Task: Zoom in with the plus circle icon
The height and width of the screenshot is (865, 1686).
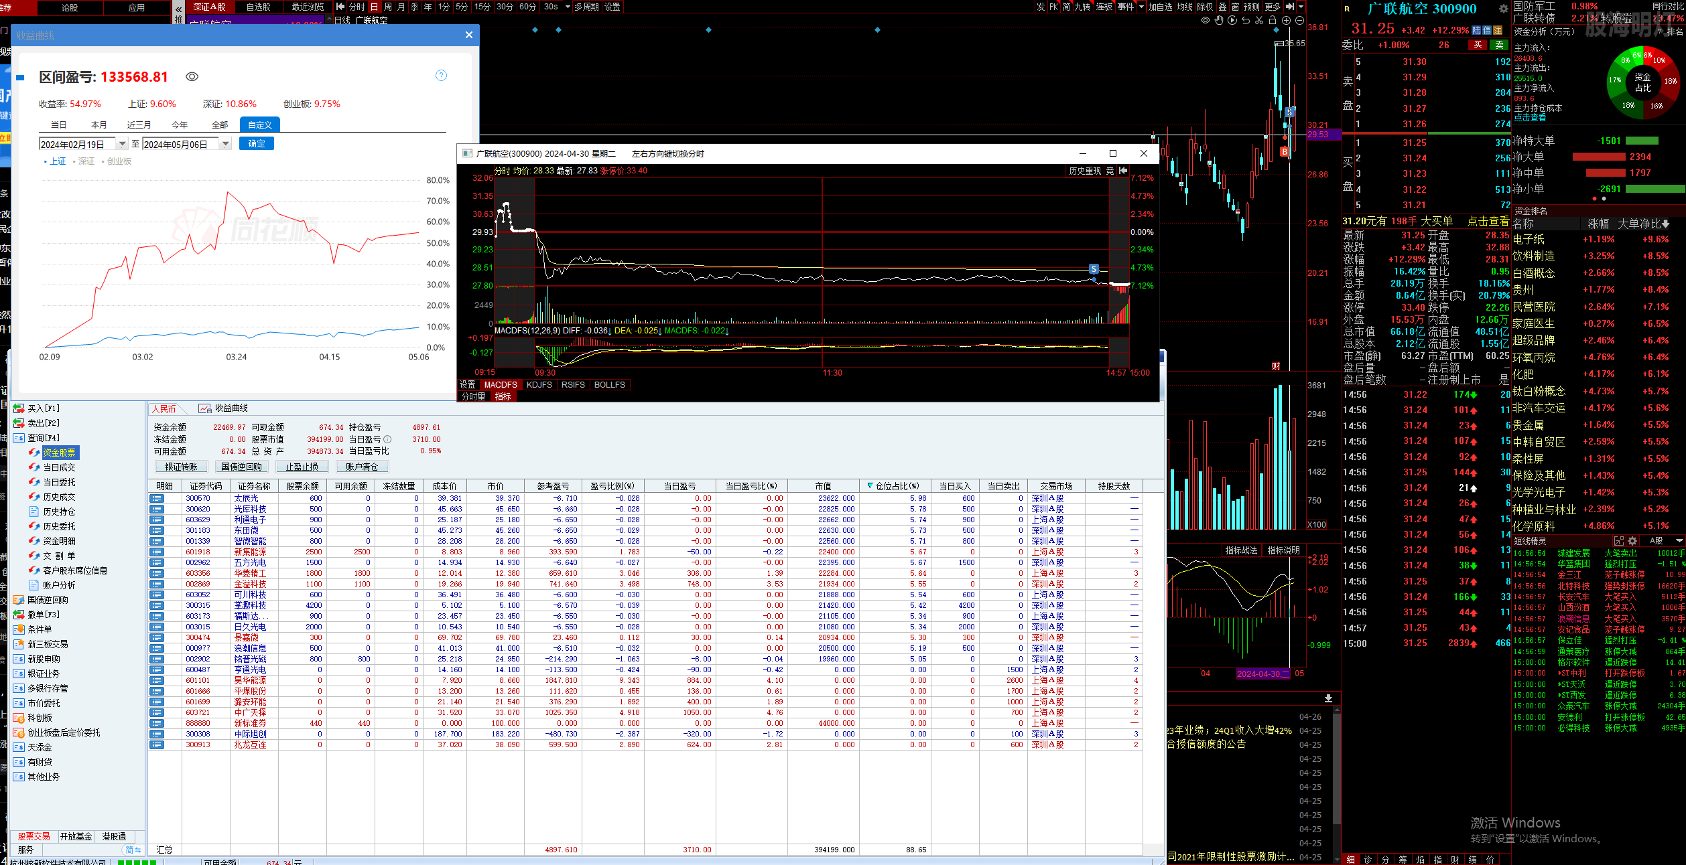Action: click(1286, 21)
